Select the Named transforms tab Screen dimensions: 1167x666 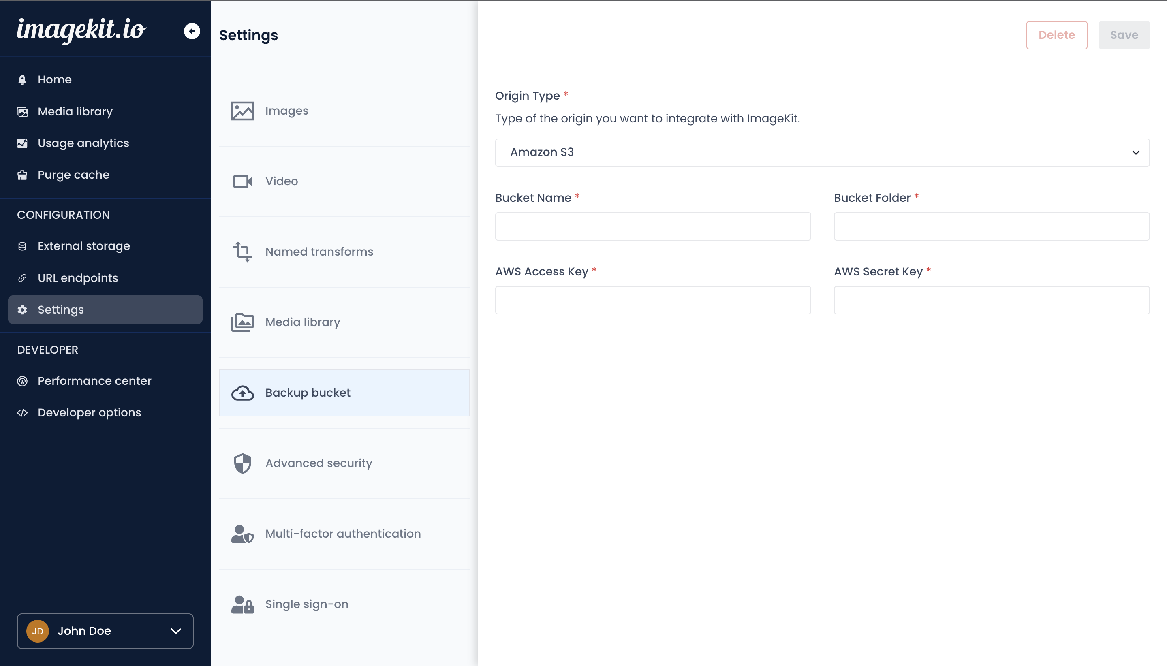[344, 252]
